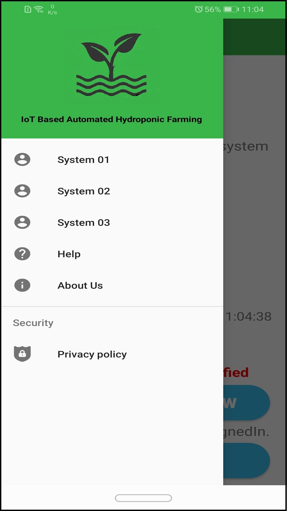Image resolution: width=287 pixels, height=511 pixels.
Task: Select the System 01 menu entry
Action: (84, 160)
